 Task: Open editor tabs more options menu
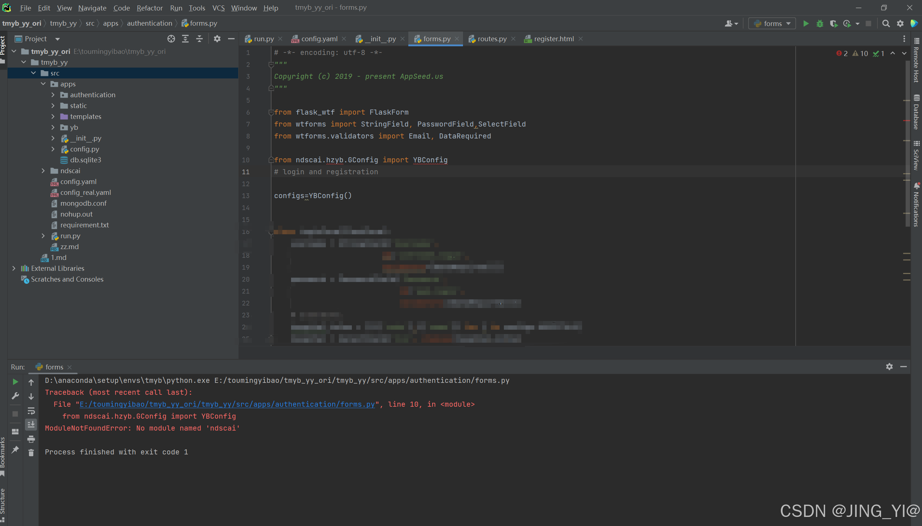point(904,39)
